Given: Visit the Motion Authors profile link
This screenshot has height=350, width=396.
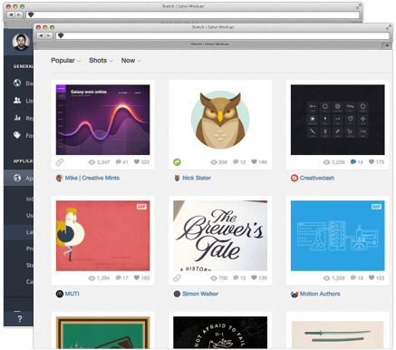Looking at the screenshot, I should point(320,294).
